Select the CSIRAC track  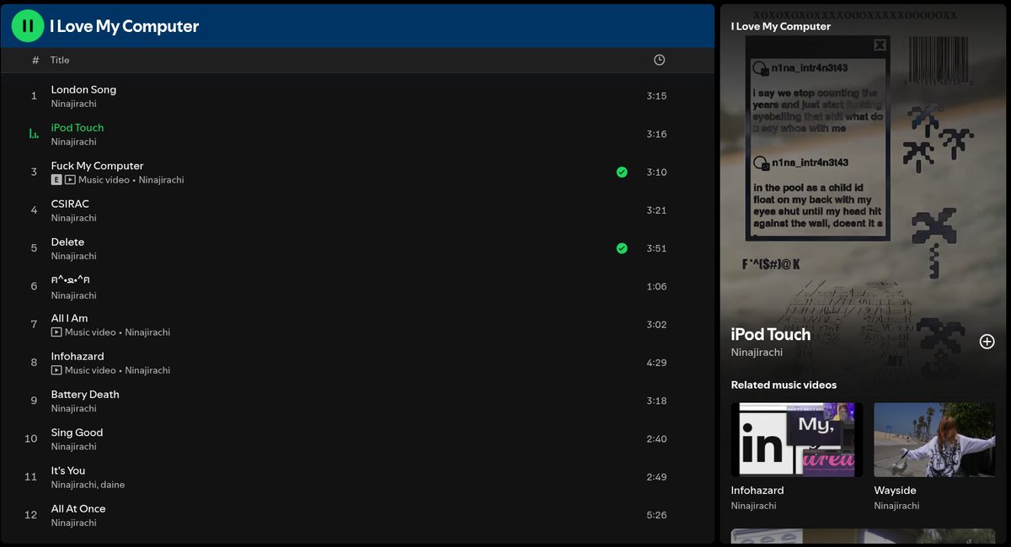70,204
